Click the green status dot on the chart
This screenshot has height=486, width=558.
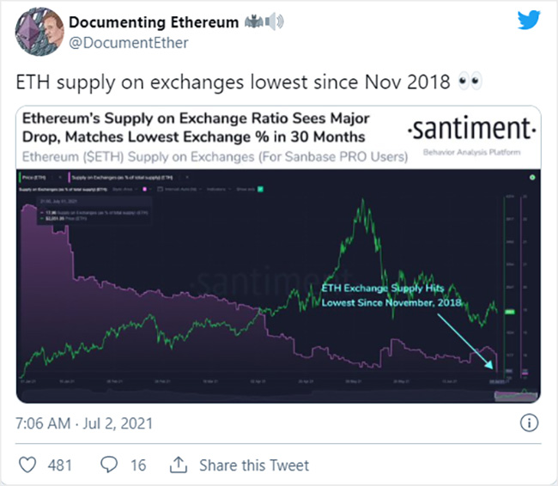(532, 177)
